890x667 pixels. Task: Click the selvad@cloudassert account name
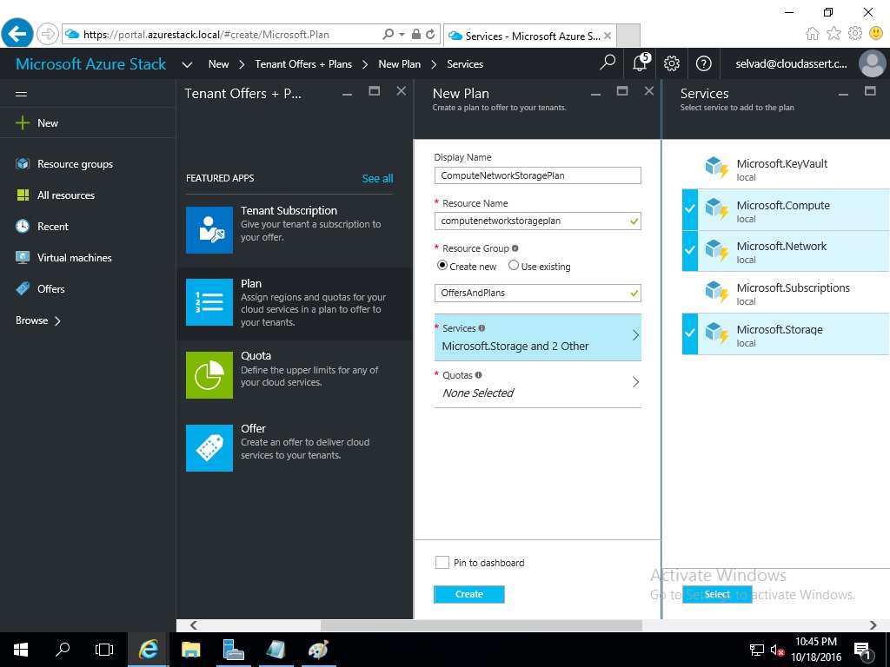coord(791,64)
